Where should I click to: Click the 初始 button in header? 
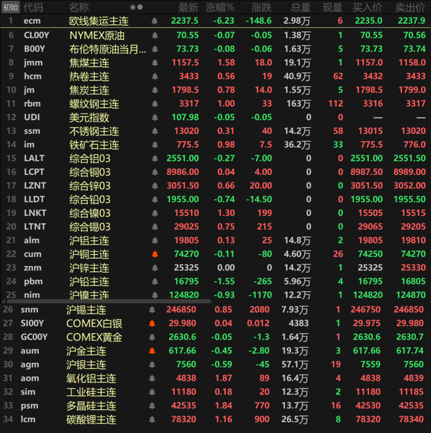point(11,7)
